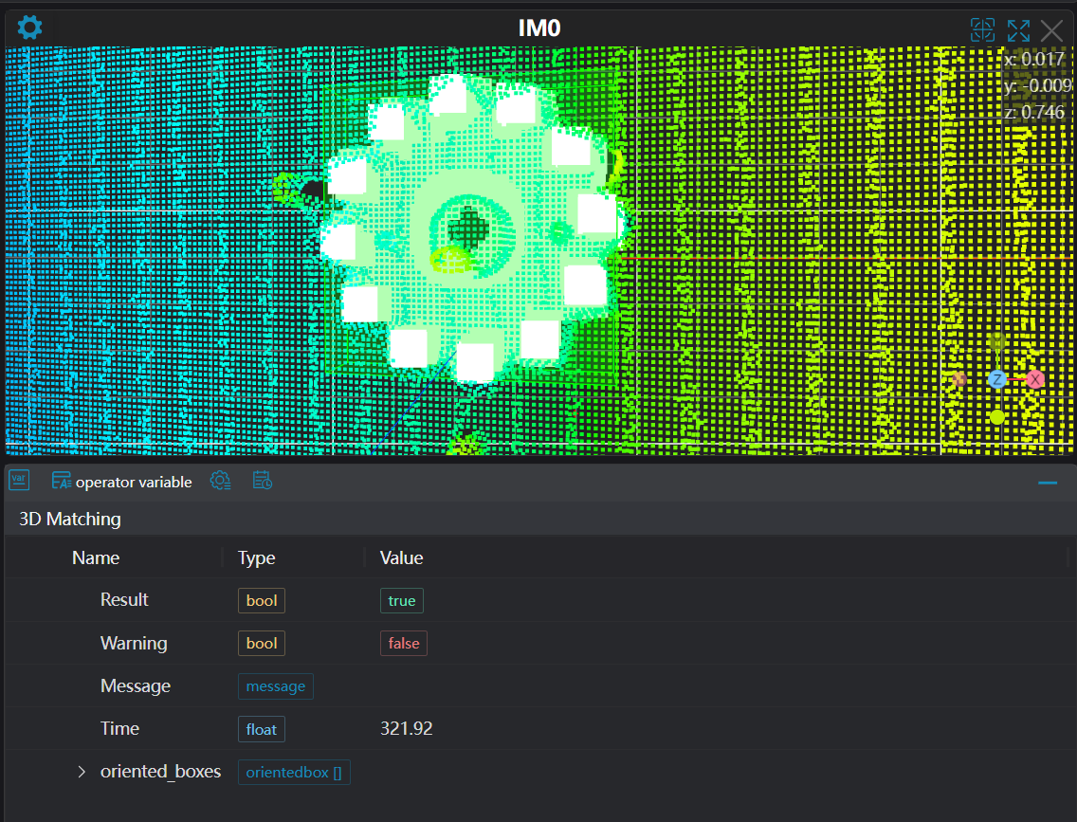Select the 3D Matching section header
The image size is (1077, 822).
coord(70,519)
